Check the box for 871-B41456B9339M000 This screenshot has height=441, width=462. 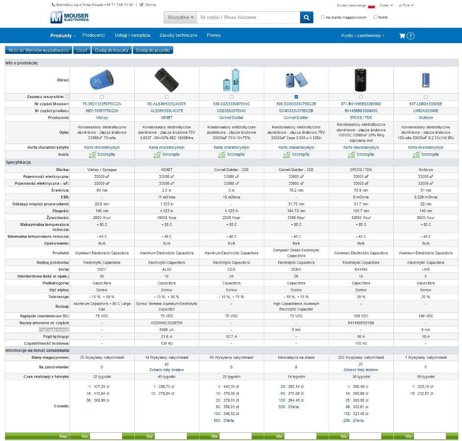[361, 97]
